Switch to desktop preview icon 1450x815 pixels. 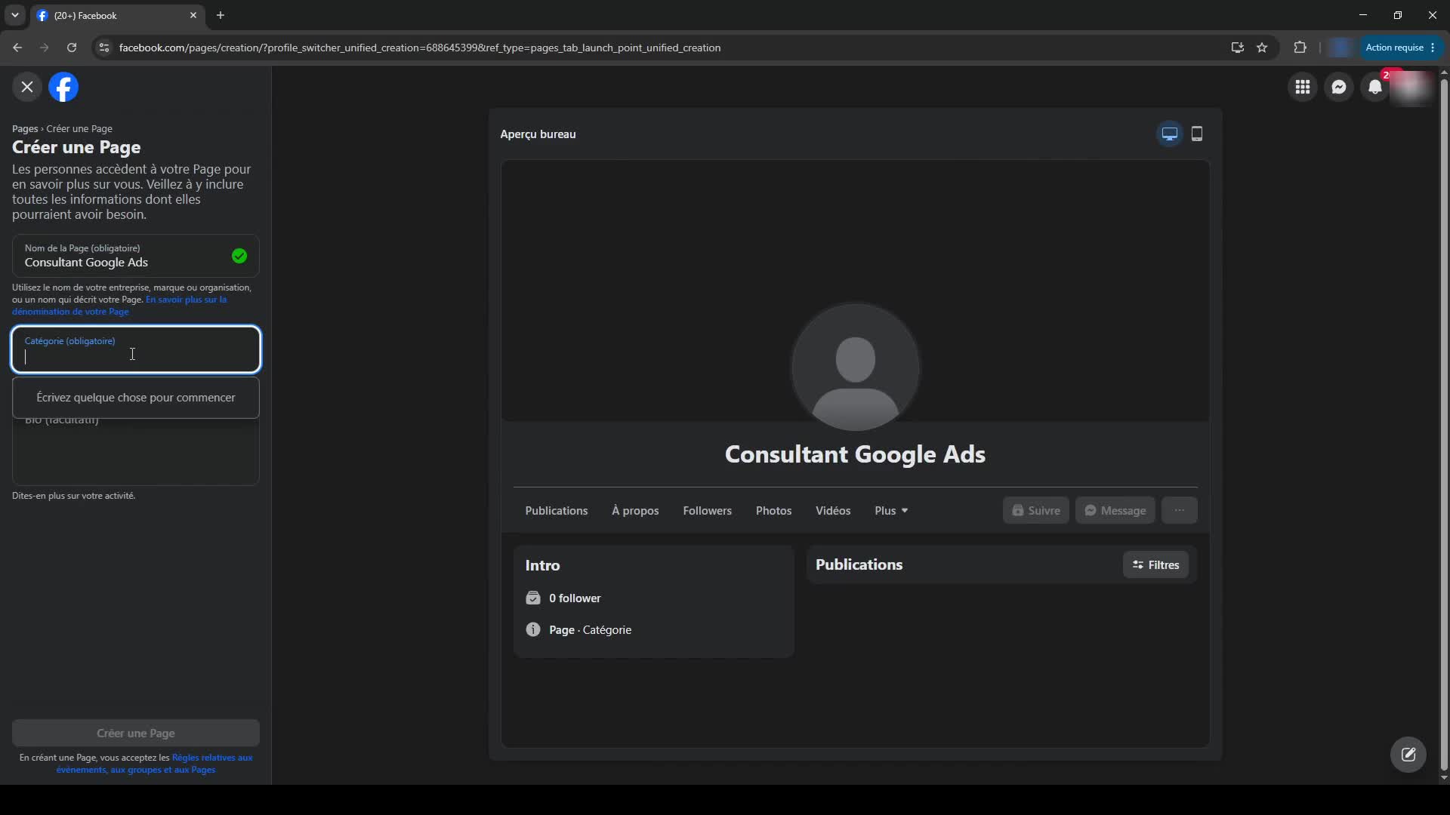[x=1170, y=134]
